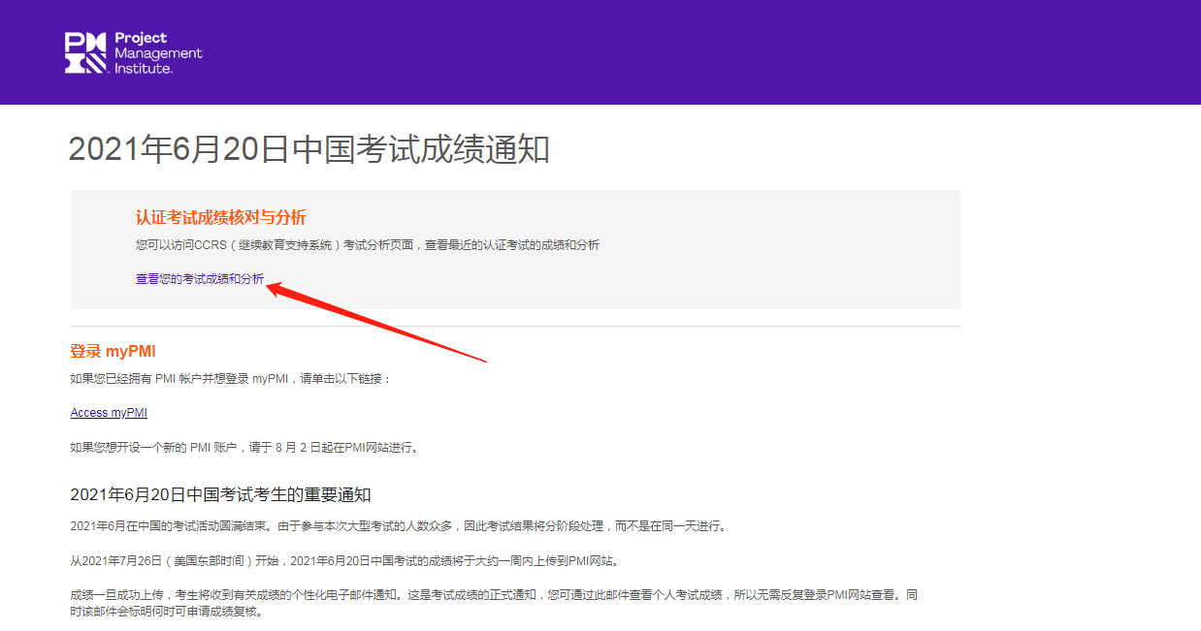Click the 认证考试成绩核对与分析 heading
This screenshot has height=631, width=1201.
(221, 217)
